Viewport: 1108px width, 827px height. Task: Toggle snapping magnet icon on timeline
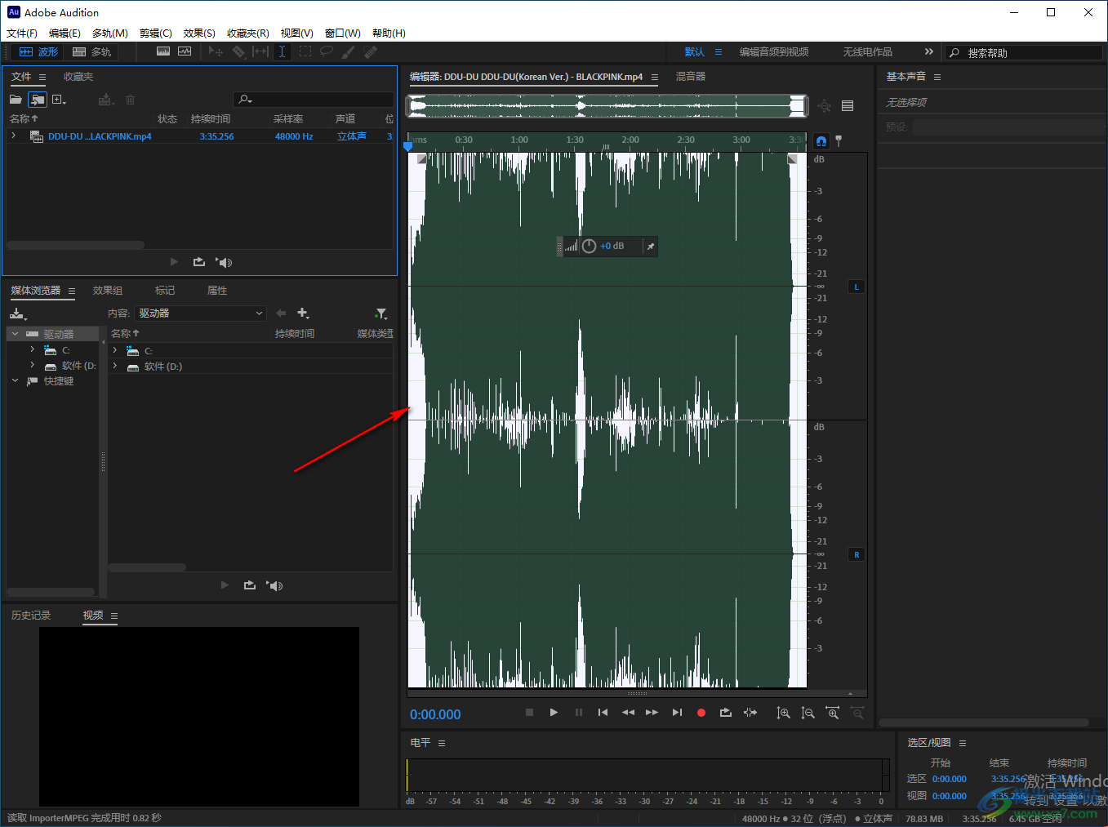coord(821,141)
